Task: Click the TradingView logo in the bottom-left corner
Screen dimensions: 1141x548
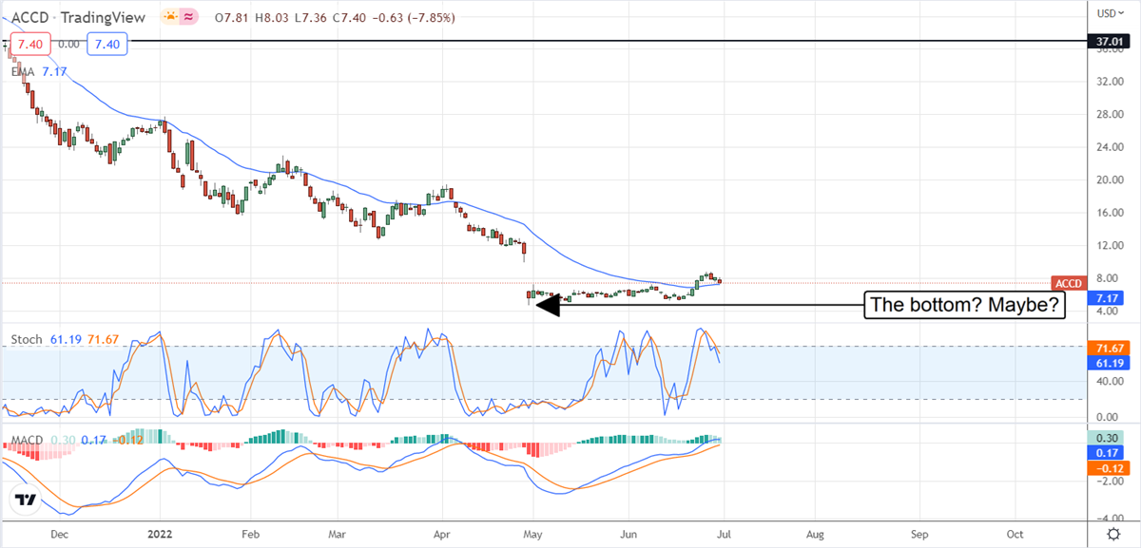Action: click(26, 500)
